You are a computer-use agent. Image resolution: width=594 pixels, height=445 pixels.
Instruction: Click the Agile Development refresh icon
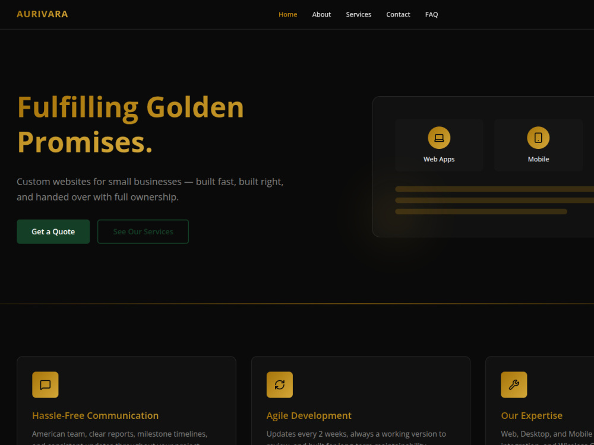point(280,385)
